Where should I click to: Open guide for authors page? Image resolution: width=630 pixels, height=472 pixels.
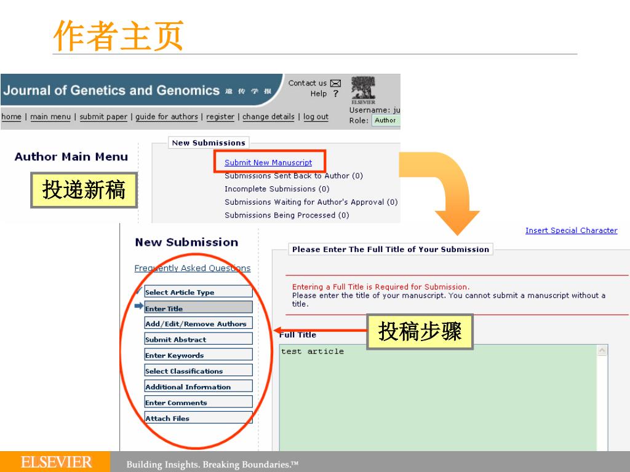click(x=167, y=117)
